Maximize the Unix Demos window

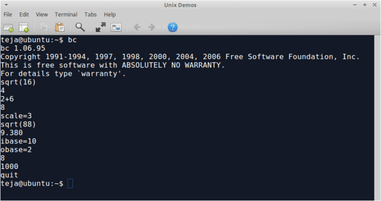[x=365, y=5]
